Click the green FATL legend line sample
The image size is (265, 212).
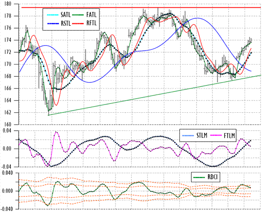(78, 15)
